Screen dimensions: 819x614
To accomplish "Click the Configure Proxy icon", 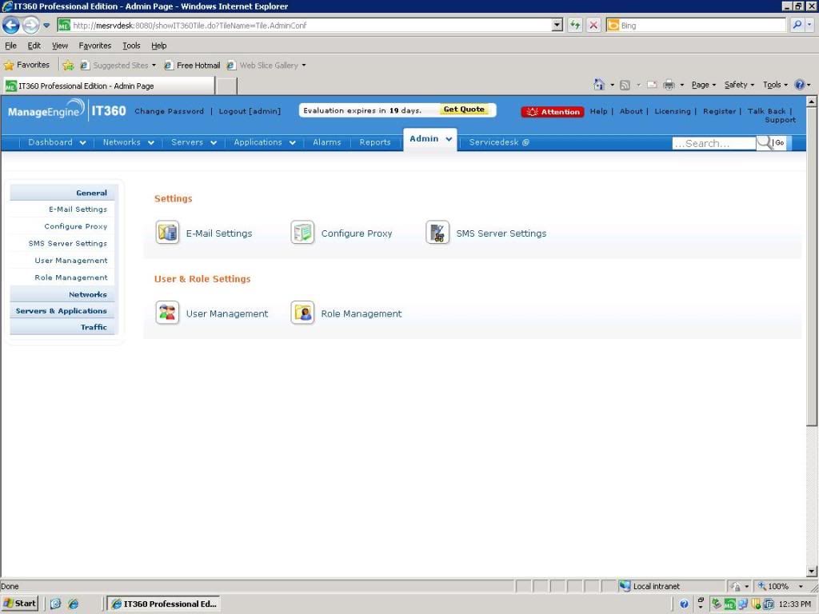I will click(302, 233).
